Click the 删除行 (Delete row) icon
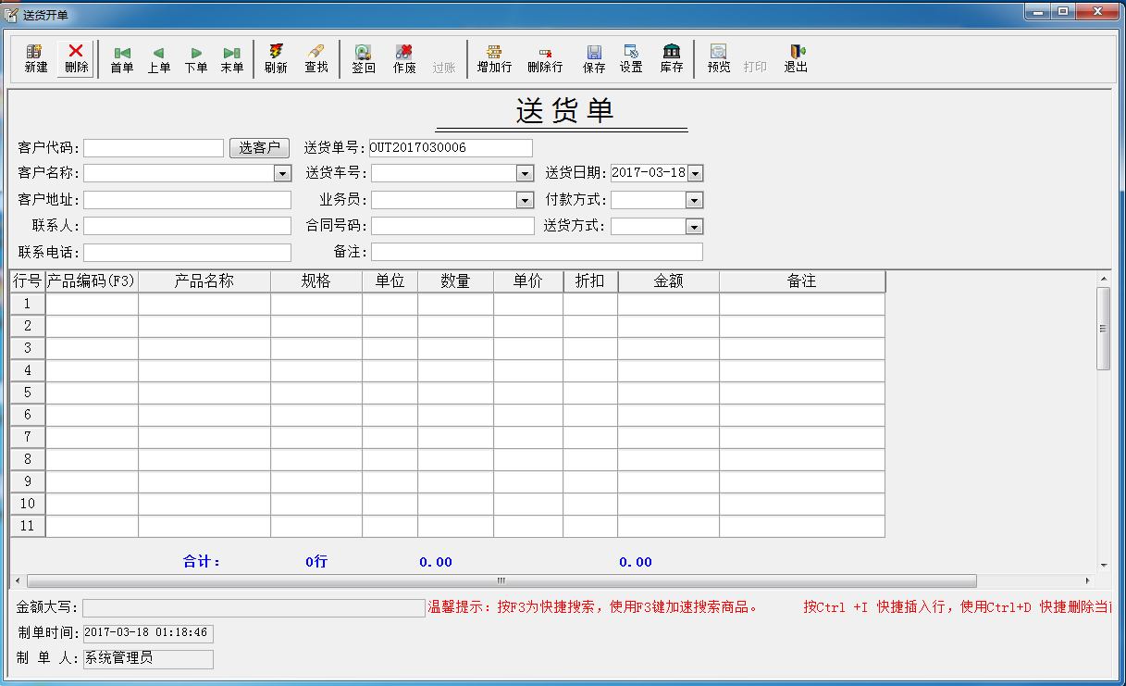Viewport: 1126px width, 686px height. point(545,59)
